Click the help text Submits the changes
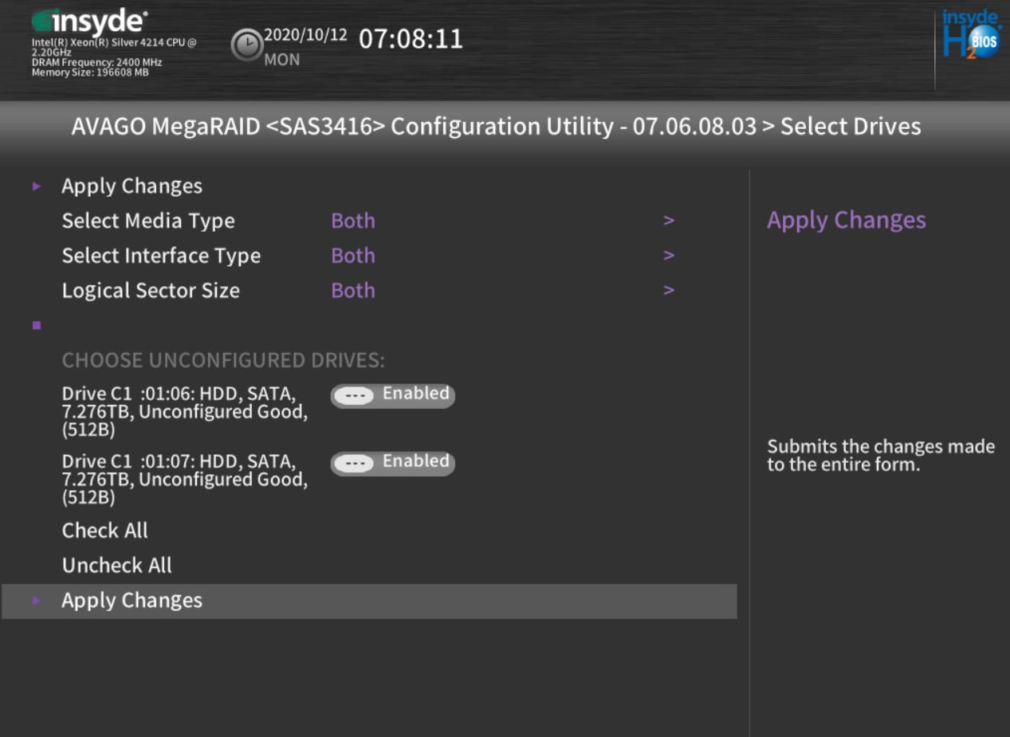The image size is (1010, 737). (x=881, y=456)
